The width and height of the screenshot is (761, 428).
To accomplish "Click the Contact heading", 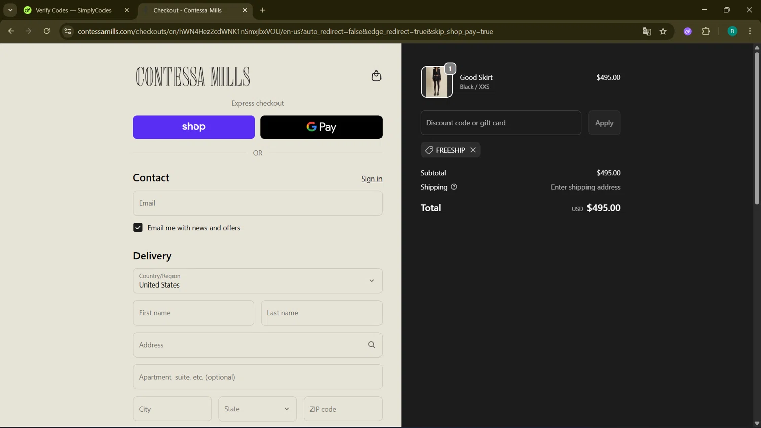I will click(151, 177).
